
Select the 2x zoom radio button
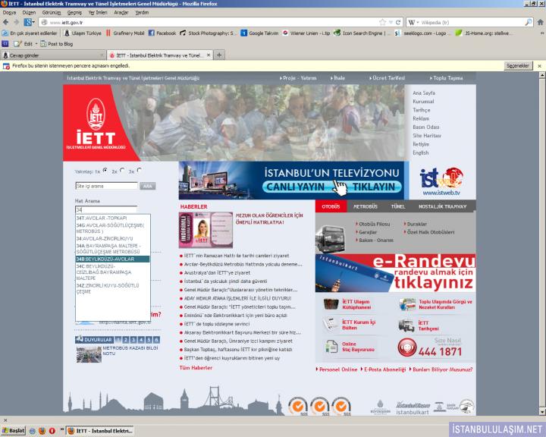(122, 170)
